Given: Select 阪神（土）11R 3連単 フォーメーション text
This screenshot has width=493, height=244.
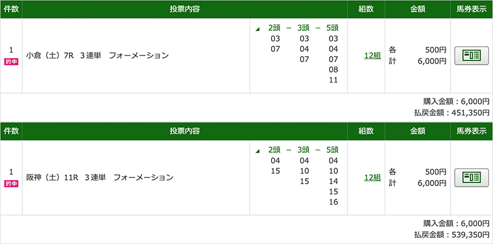Looking at the screenshot, I should 100,178.
